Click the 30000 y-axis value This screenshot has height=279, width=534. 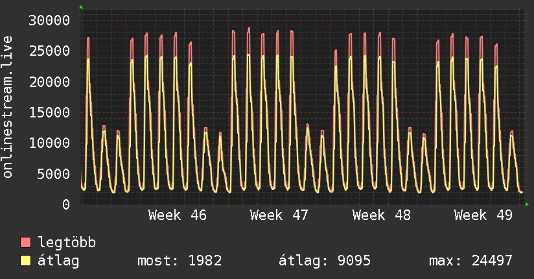click(x=50, y=20)
